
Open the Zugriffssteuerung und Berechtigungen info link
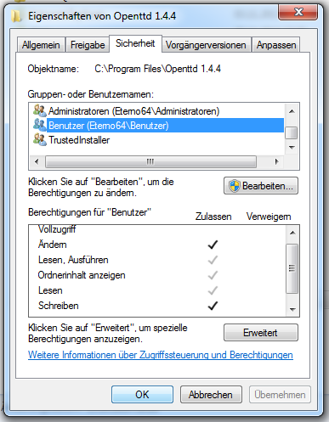point(161,355)
